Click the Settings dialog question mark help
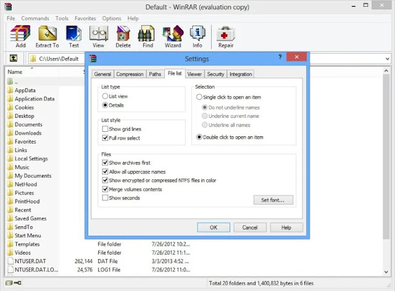The height and width of the screenshot is (291, 395). click(x=280, y=57)
